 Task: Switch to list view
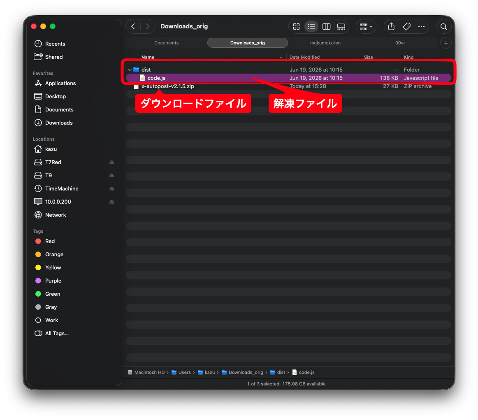[x=311, y=26]
